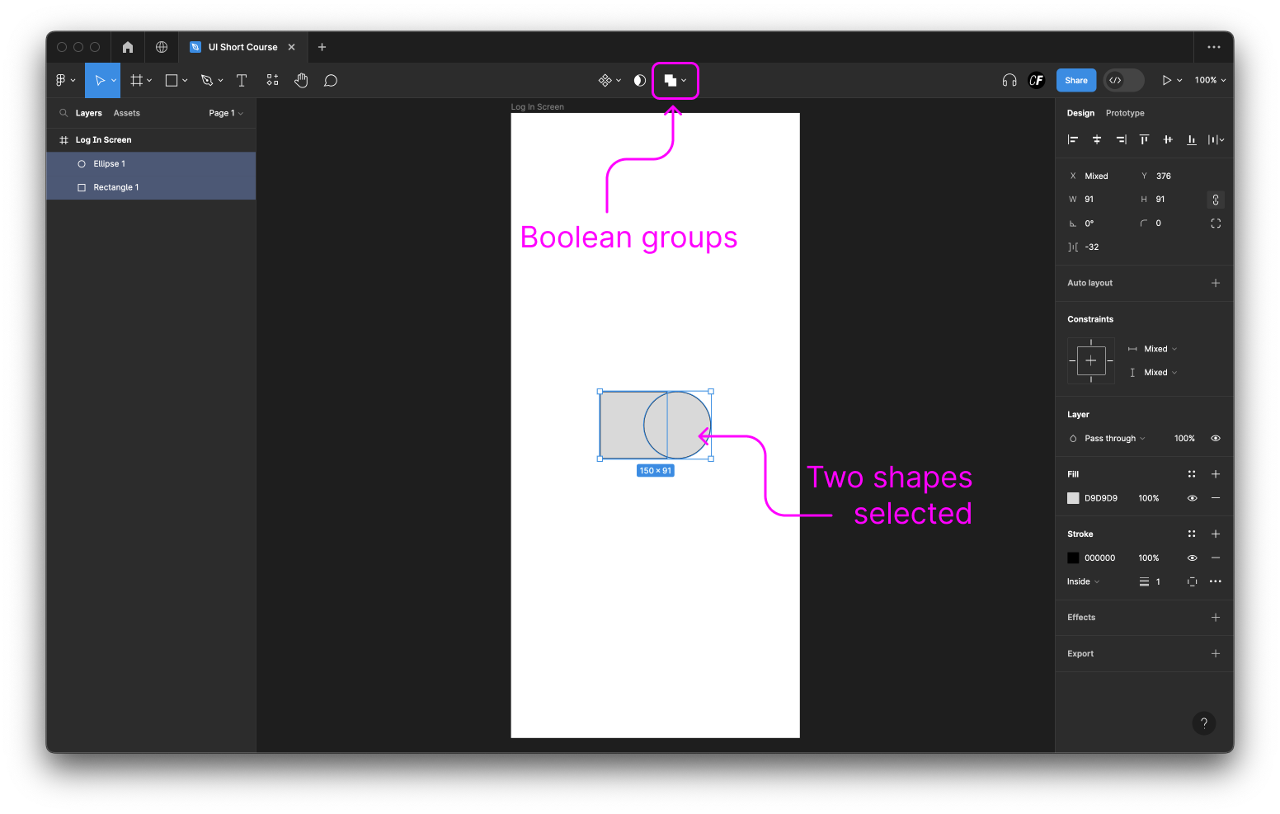Screen dimensions: 1280x814
Task: Select the Rectangle shape tool
Action: click(172, 80)
